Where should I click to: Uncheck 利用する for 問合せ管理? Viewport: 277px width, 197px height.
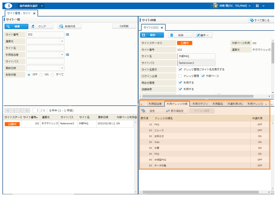coord(180,83)
